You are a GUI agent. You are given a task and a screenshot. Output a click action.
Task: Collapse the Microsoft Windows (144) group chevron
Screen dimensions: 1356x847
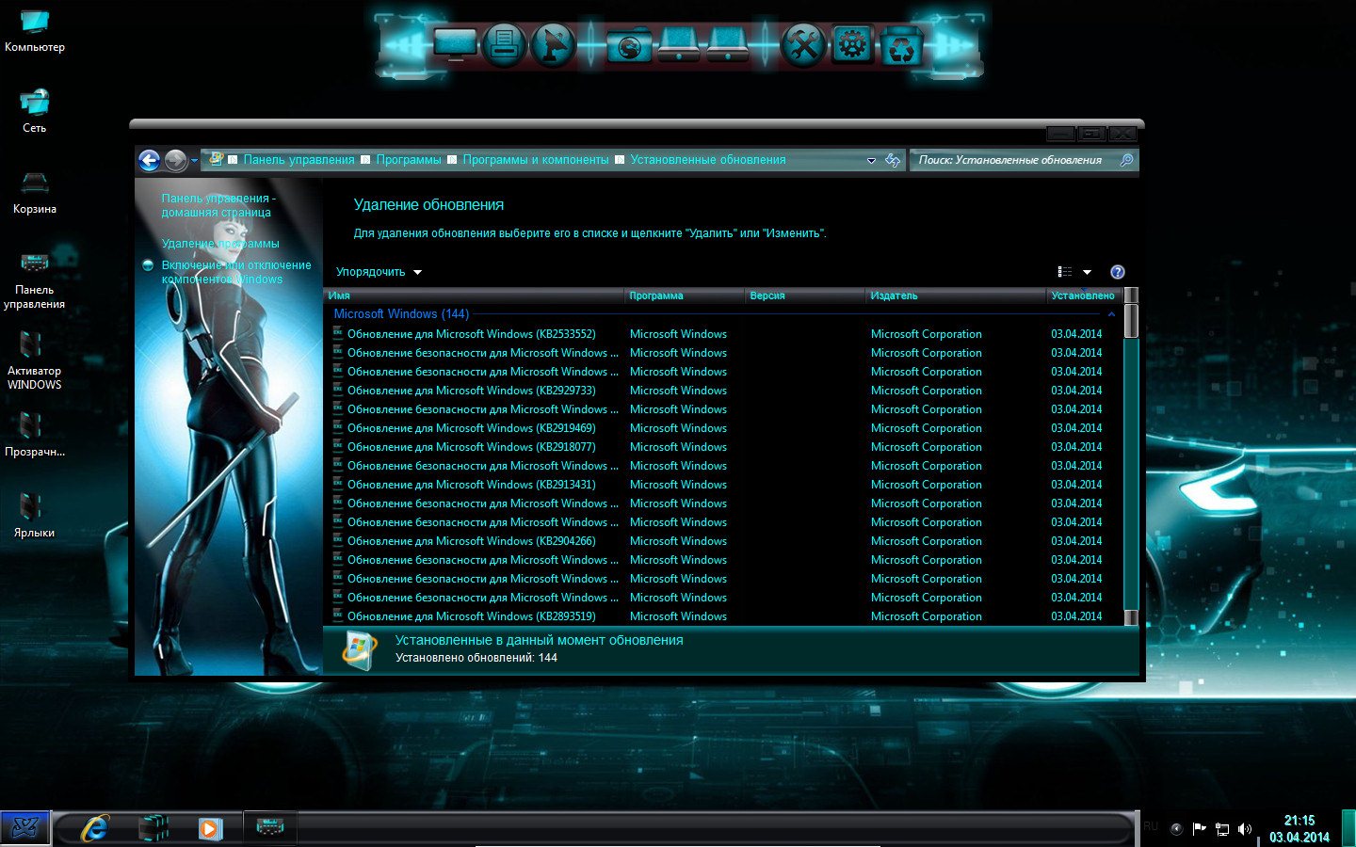1111,314
